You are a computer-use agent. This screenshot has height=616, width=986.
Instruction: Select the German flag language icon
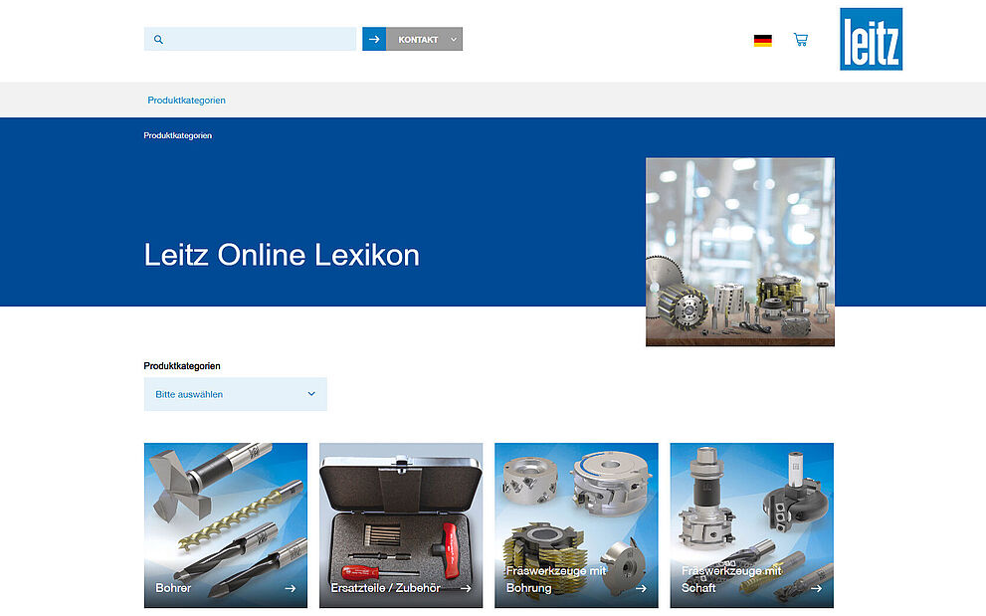762,41
